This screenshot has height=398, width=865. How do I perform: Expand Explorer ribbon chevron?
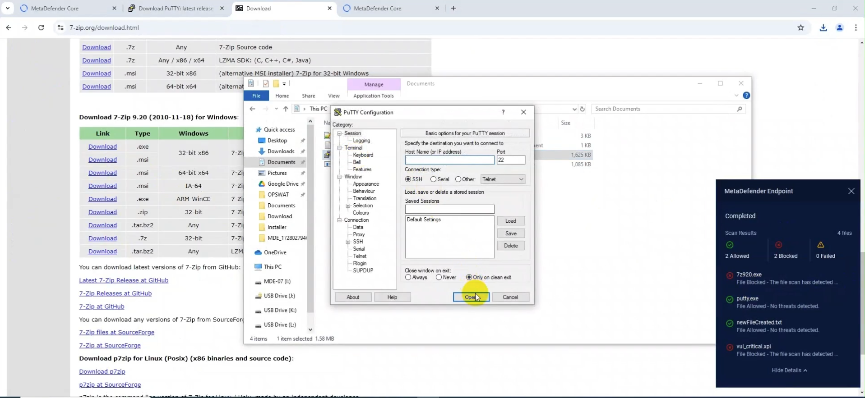pos(736,96)
